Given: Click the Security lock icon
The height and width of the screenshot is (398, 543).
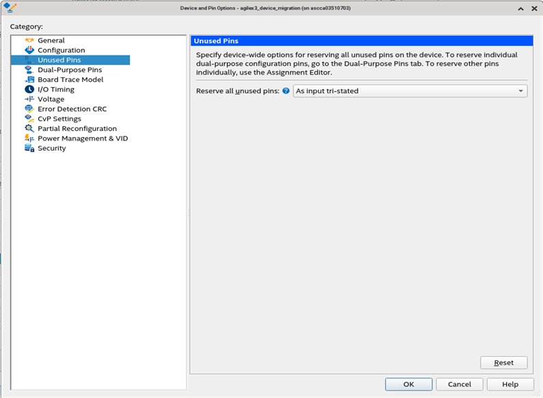Looking at the screenshot, I should click(x=29, y=148).
